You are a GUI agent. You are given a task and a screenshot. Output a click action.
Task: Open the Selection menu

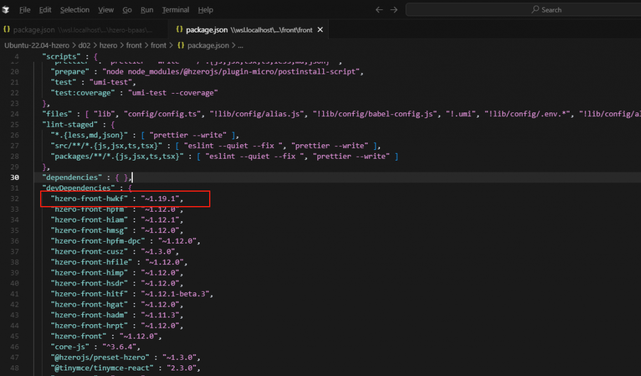tap(74, 10)
